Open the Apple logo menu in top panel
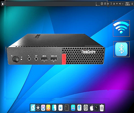Viewport: 134px width, 113px height. tap(3, 4)
